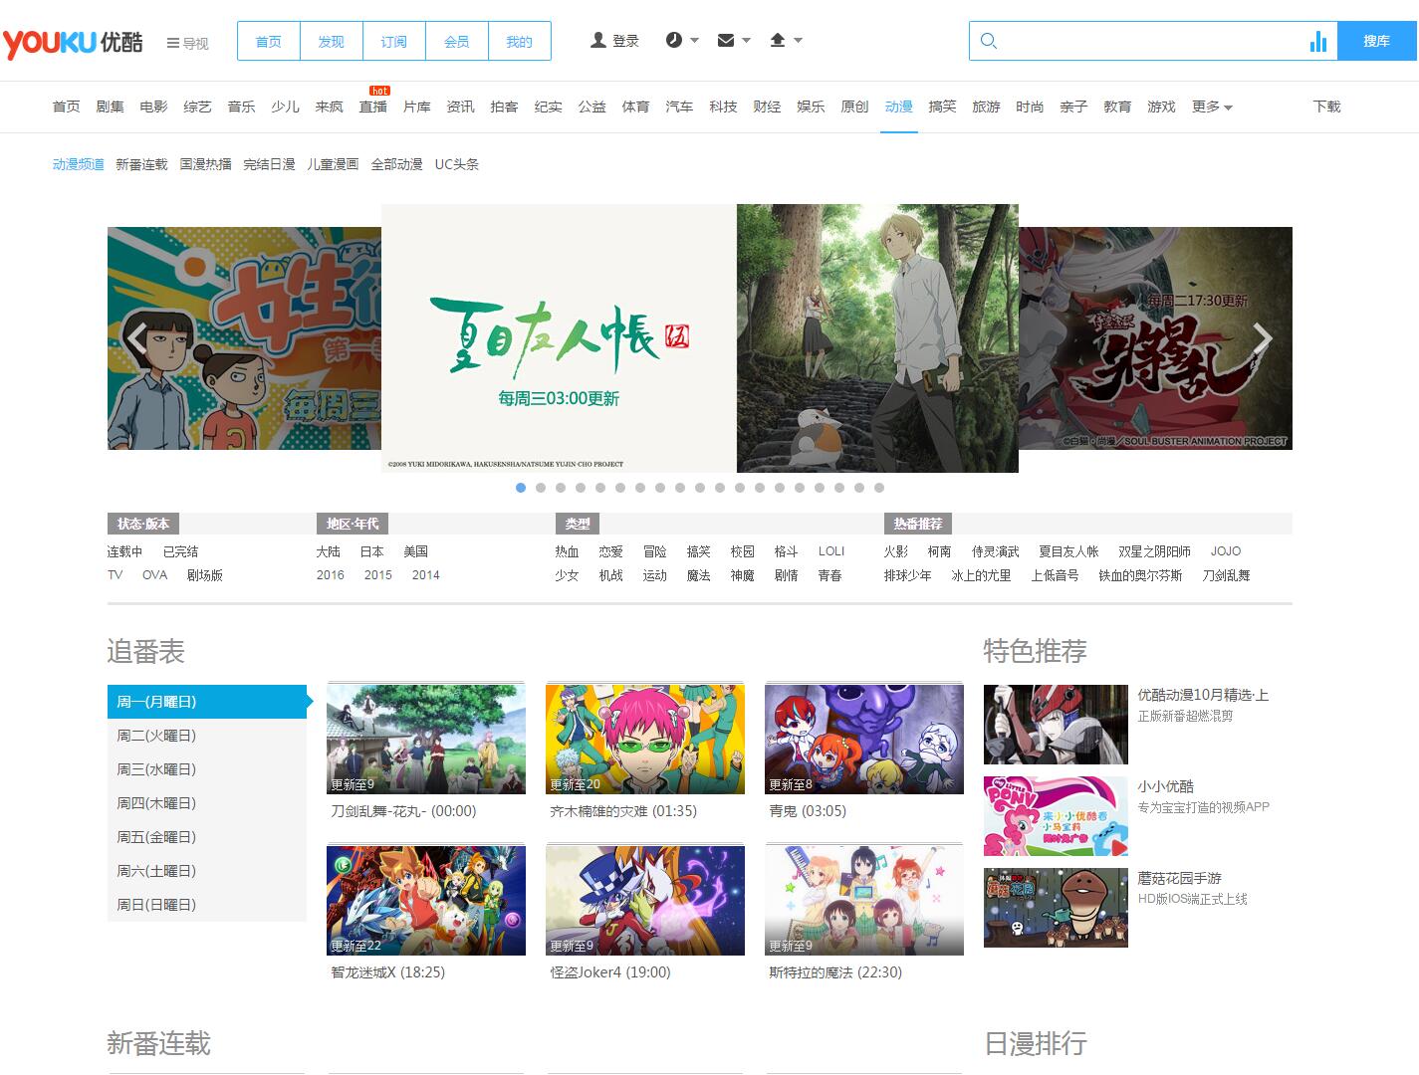The width and height of the screenshot is (1419, 1075).
Task: Expand the messages dropdown arrow
Action: pos(747,41)
